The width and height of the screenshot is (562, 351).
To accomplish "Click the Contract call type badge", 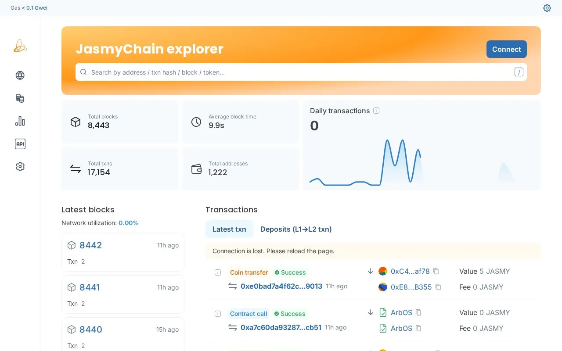I will (x=249, y=314).
